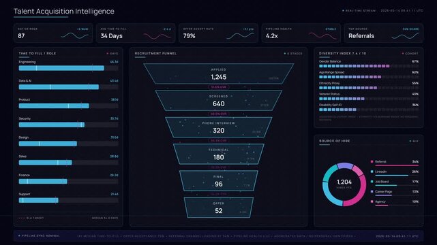The width and height of the screenshot is (437, 245).
Task: Open the Top Source Referrals card
Action: pos(384,33)
